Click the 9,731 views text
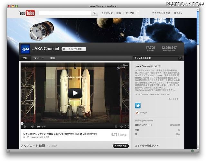 [x=119, y=135]
